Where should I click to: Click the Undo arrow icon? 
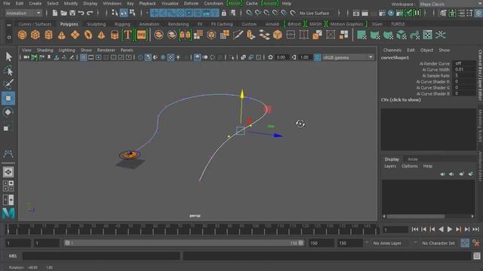coord(81,13)
